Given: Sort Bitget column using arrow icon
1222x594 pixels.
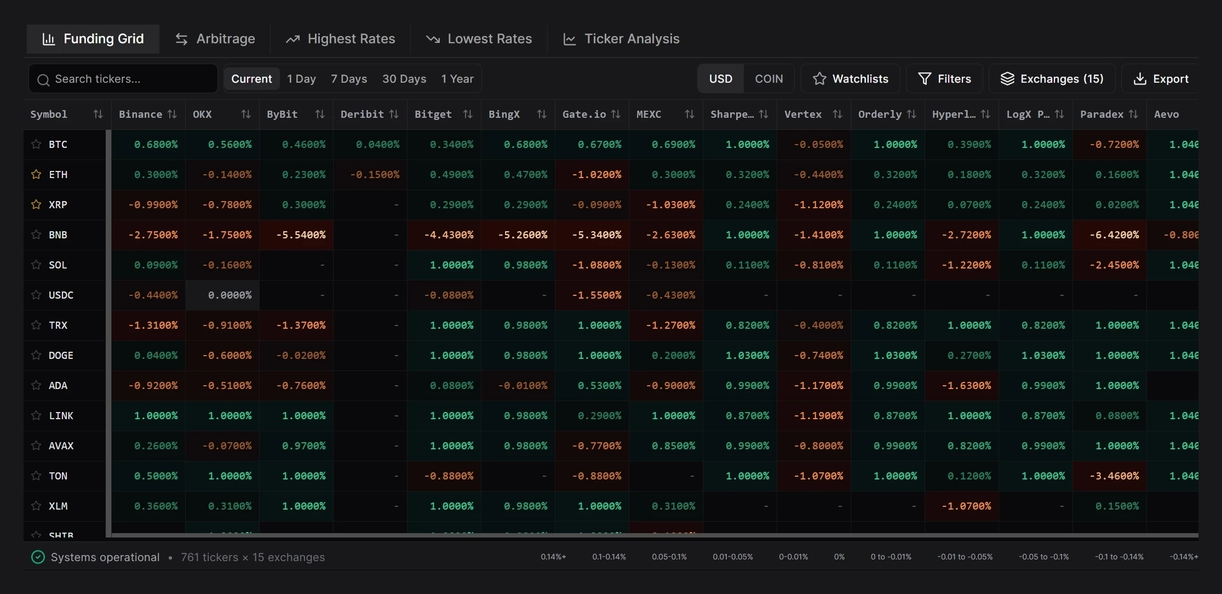Looking at the screenshot, I should 468,114.
